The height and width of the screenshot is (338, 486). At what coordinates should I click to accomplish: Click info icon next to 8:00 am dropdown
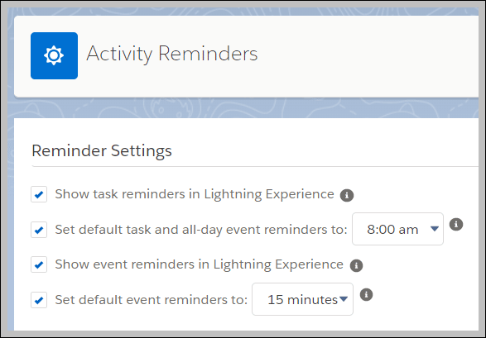pos(456,224)
